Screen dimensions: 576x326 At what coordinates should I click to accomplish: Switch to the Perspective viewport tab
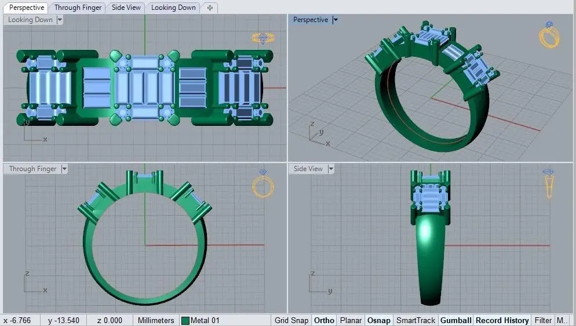point(27,8)
